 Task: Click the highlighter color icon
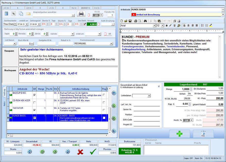tap(211, 25)
